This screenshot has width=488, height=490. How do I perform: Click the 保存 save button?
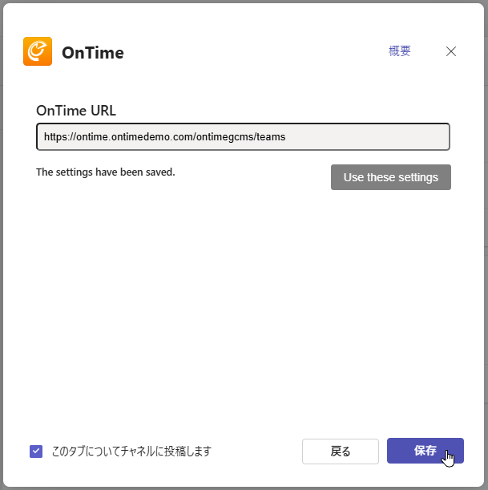point(425,451)
